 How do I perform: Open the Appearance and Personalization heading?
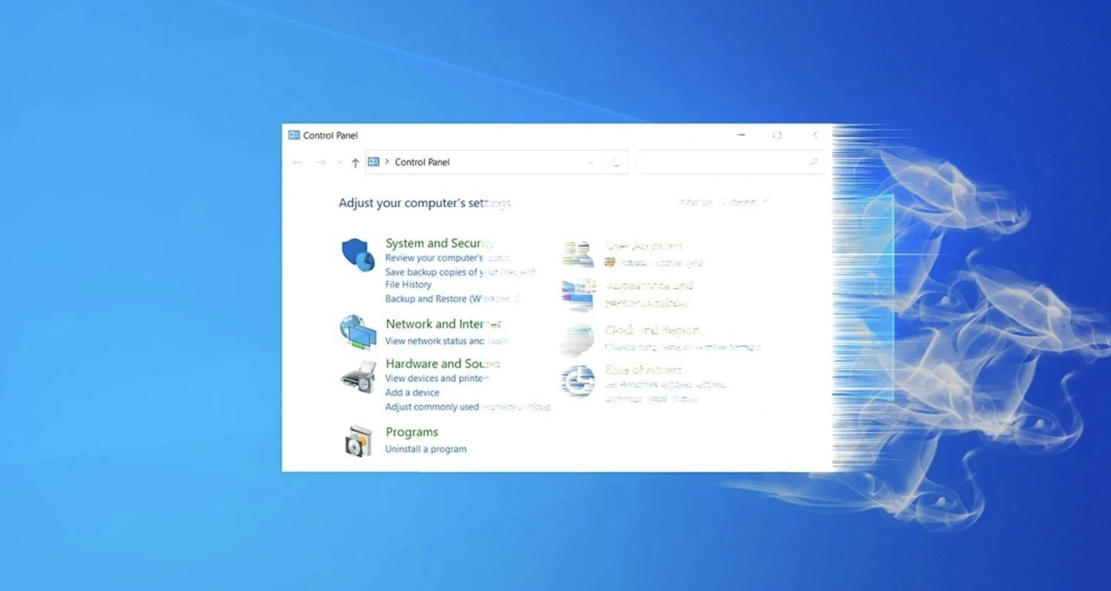click(649, 294)
